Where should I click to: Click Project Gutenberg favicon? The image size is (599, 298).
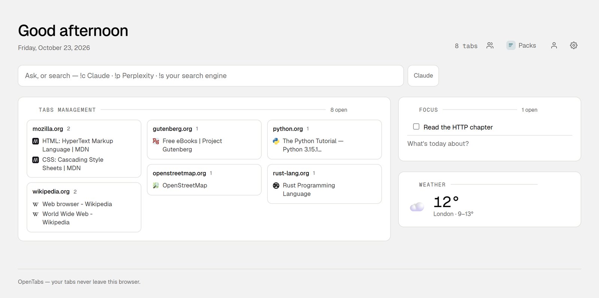(x=156, y=141)
